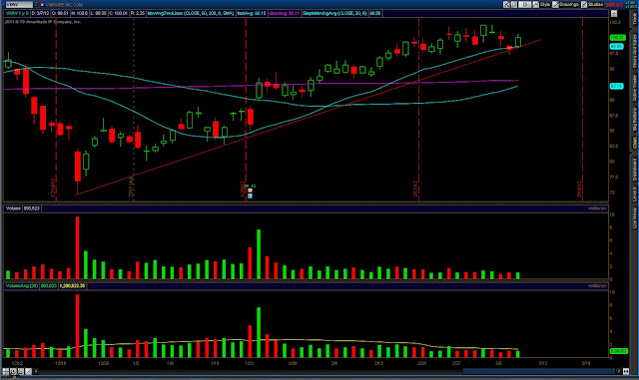
Task: Click the Drawings pencil icon
Action: click(x=555, y=4)
